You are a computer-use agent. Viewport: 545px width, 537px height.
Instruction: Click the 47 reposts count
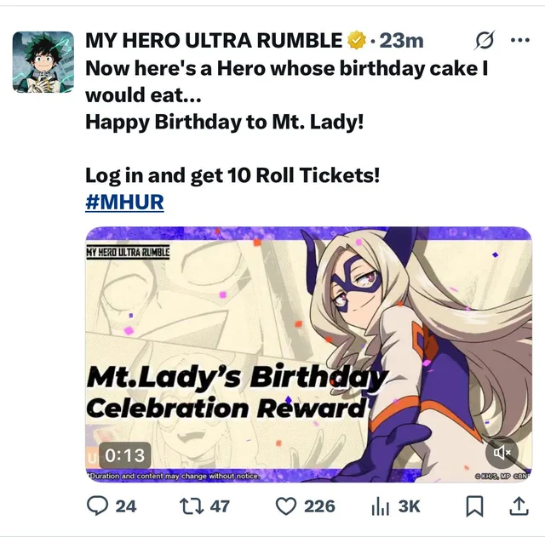click(x=220, y=506)
